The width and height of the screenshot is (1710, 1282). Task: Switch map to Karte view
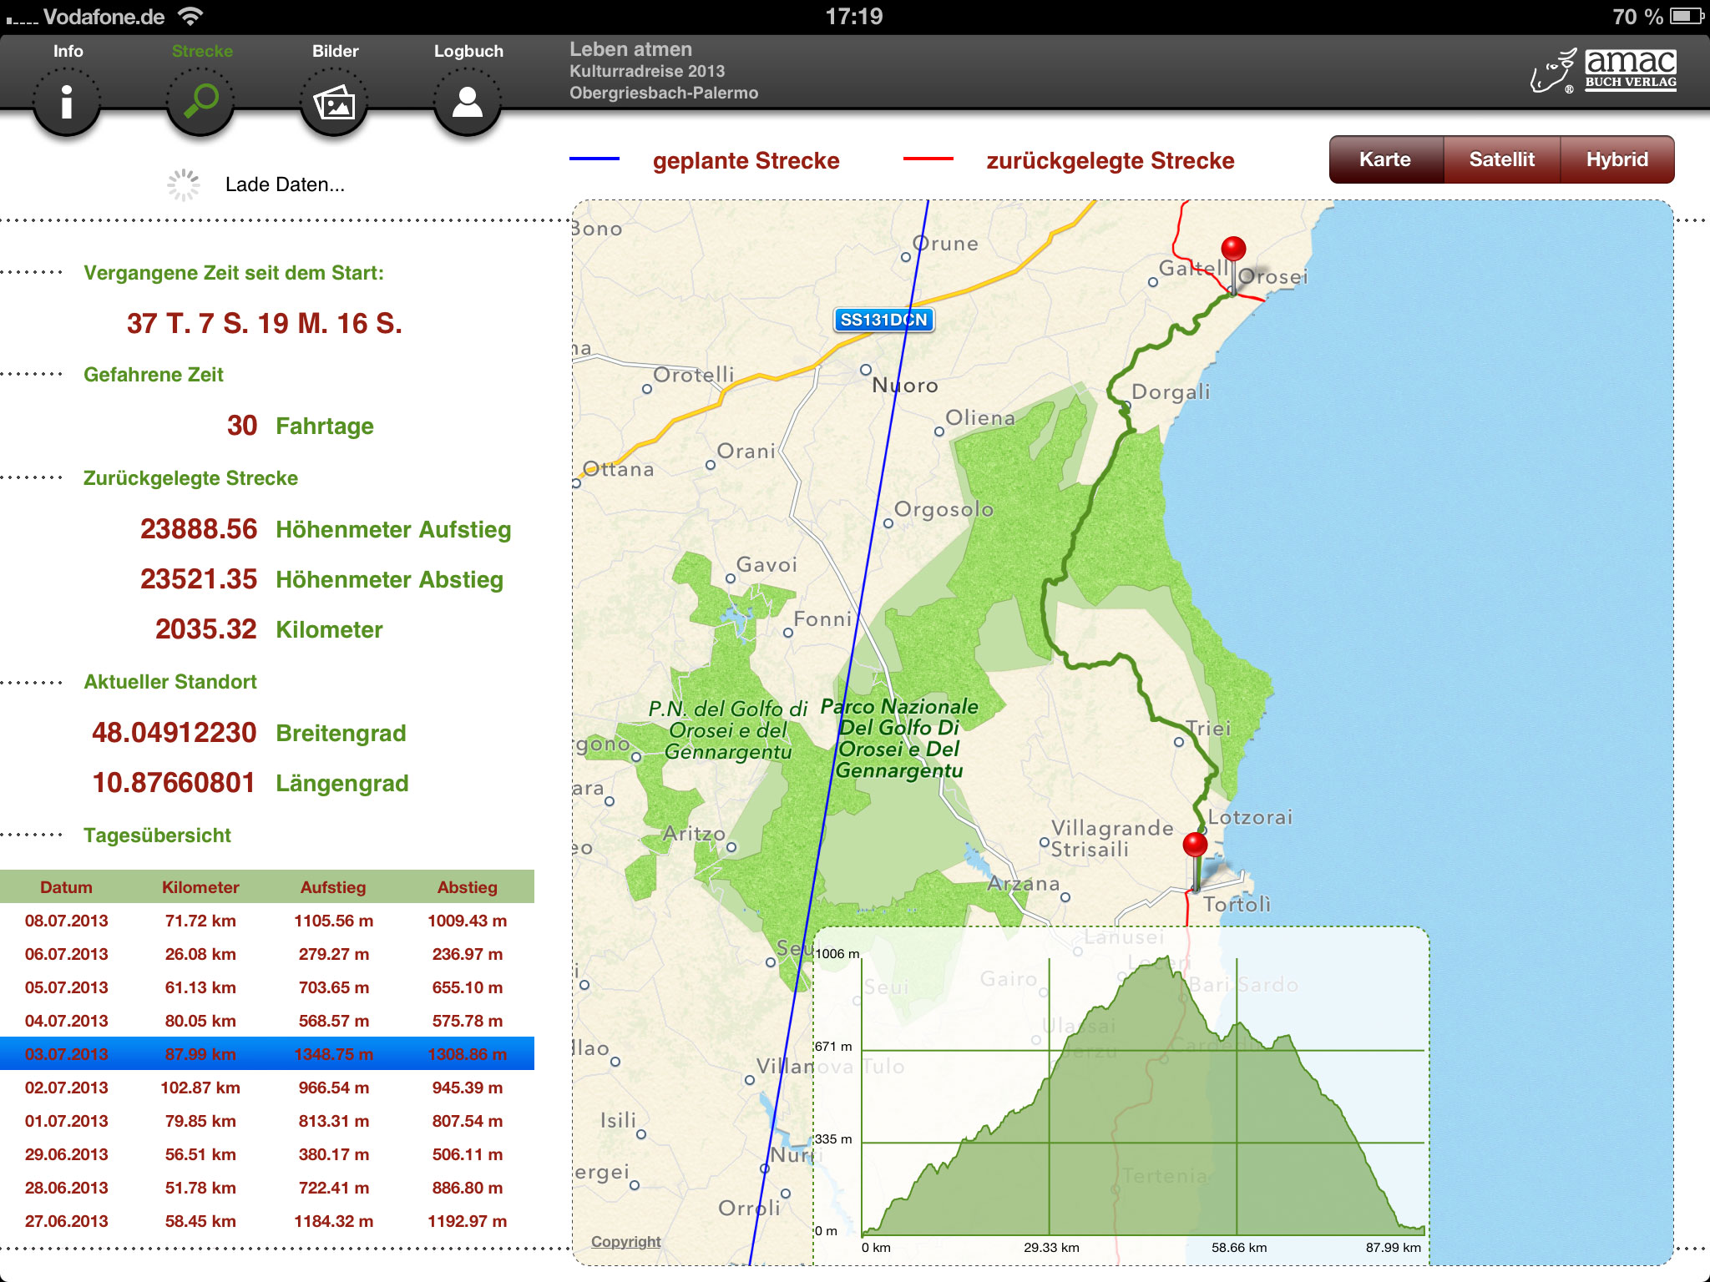click(x=1385, y=159)
